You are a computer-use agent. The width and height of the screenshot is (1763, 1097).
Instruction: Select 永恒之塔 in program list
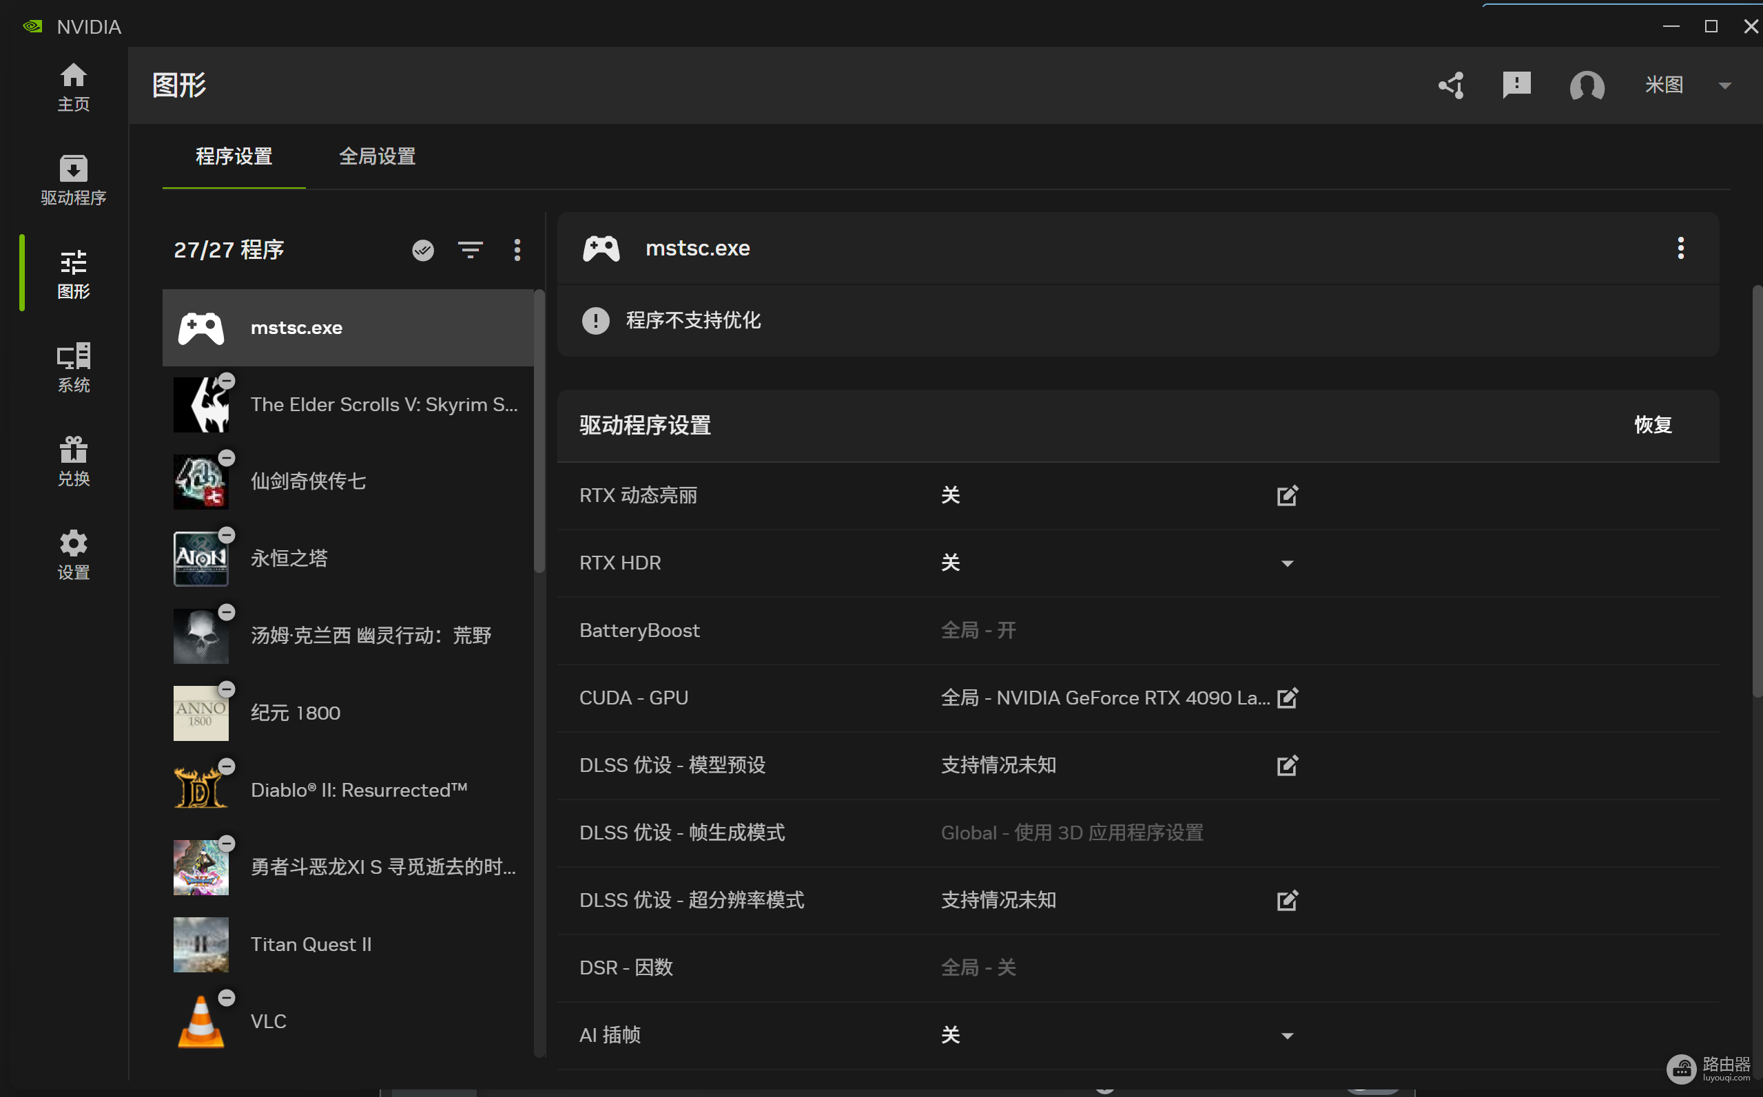[349, 558]
